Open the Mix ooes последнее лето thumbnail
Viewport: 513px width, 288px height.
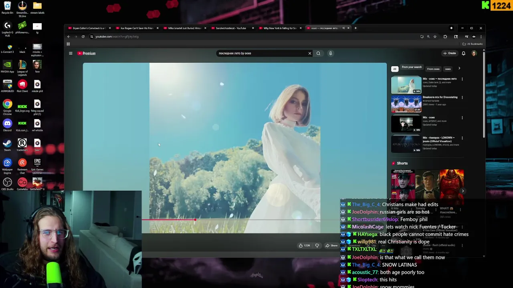406,85
